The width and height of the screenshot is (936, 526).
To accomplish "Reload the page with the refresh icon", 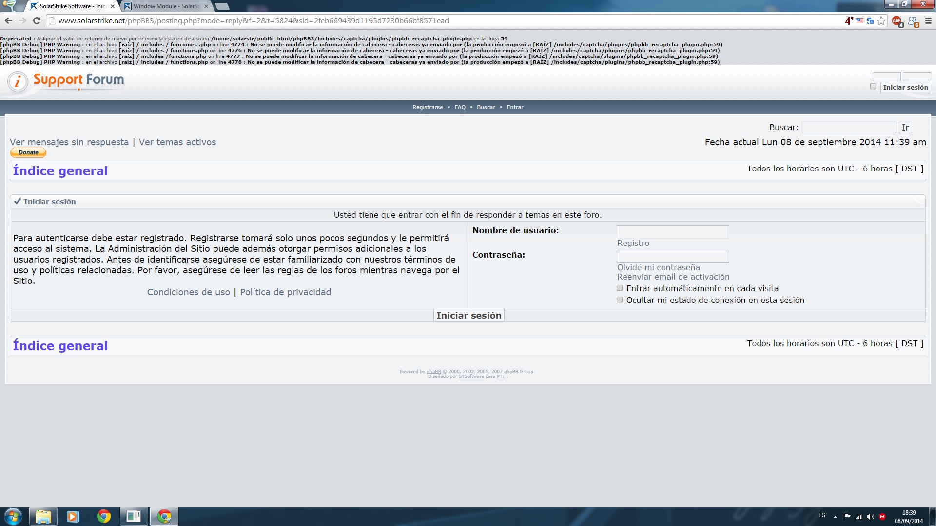I will [37, 21].
